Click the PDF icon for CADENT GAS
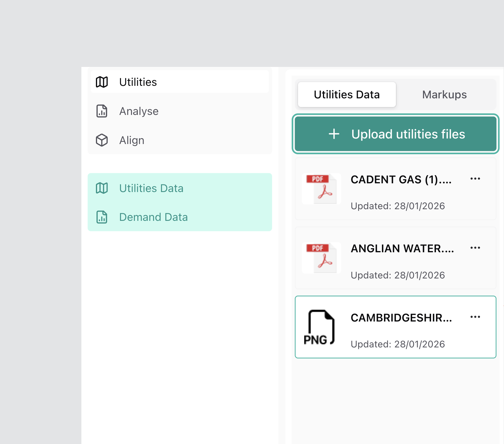504x444 pixels. pyautogui.click(x=321, y=189)
